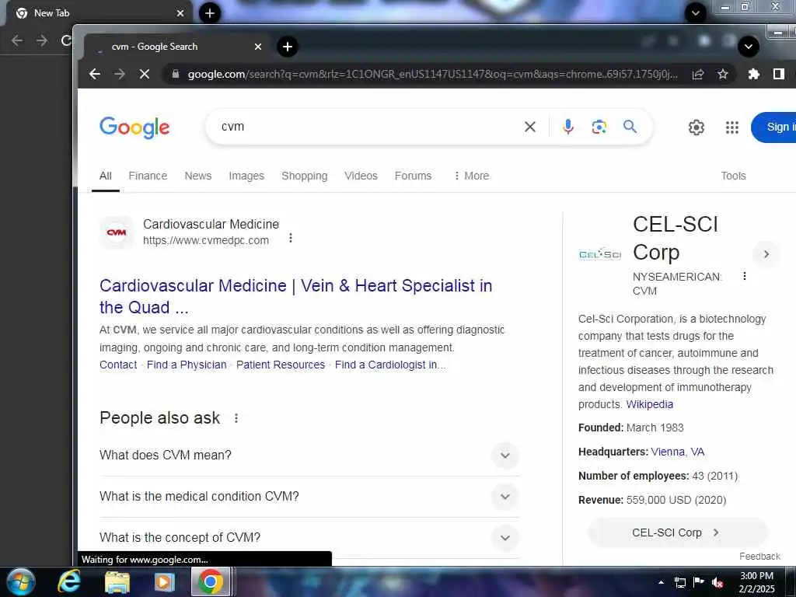The height and width of the screenshot is (597, 796).
Task: Clear the search box with the X icon
Action: click(x=530, y=127)
